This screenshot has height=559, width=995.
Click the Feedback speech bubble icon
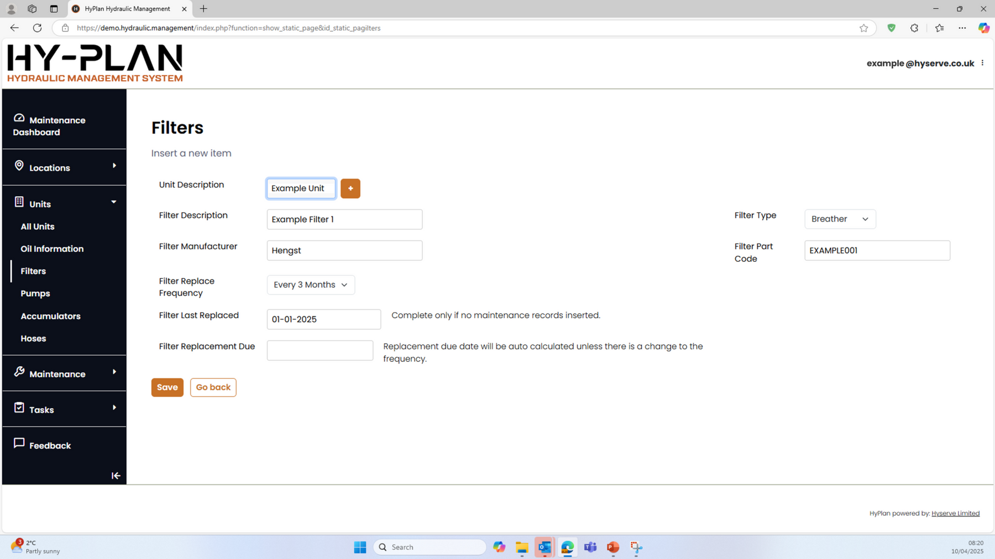click(x=19, y=444)
